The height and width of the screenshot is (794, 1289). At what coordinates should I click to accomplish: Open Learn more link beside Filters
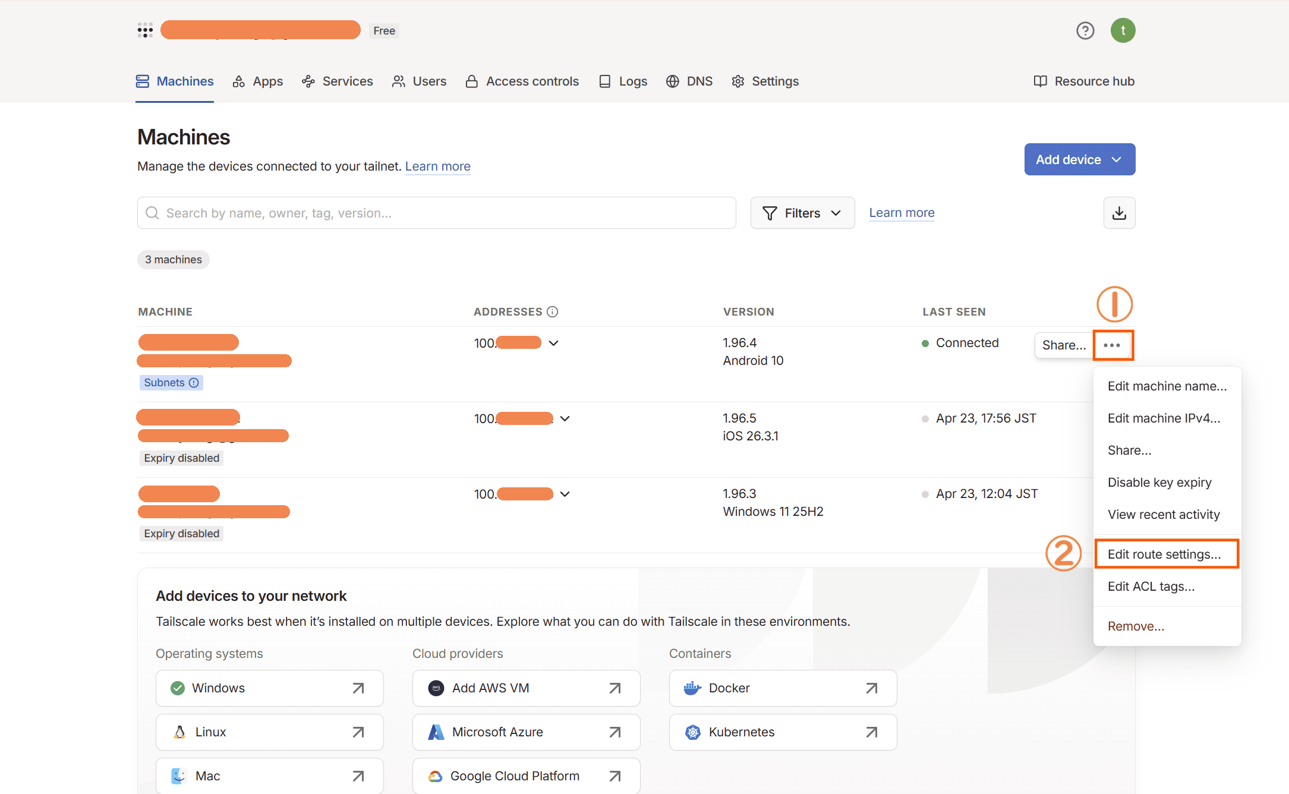click(x=902, y=213)
